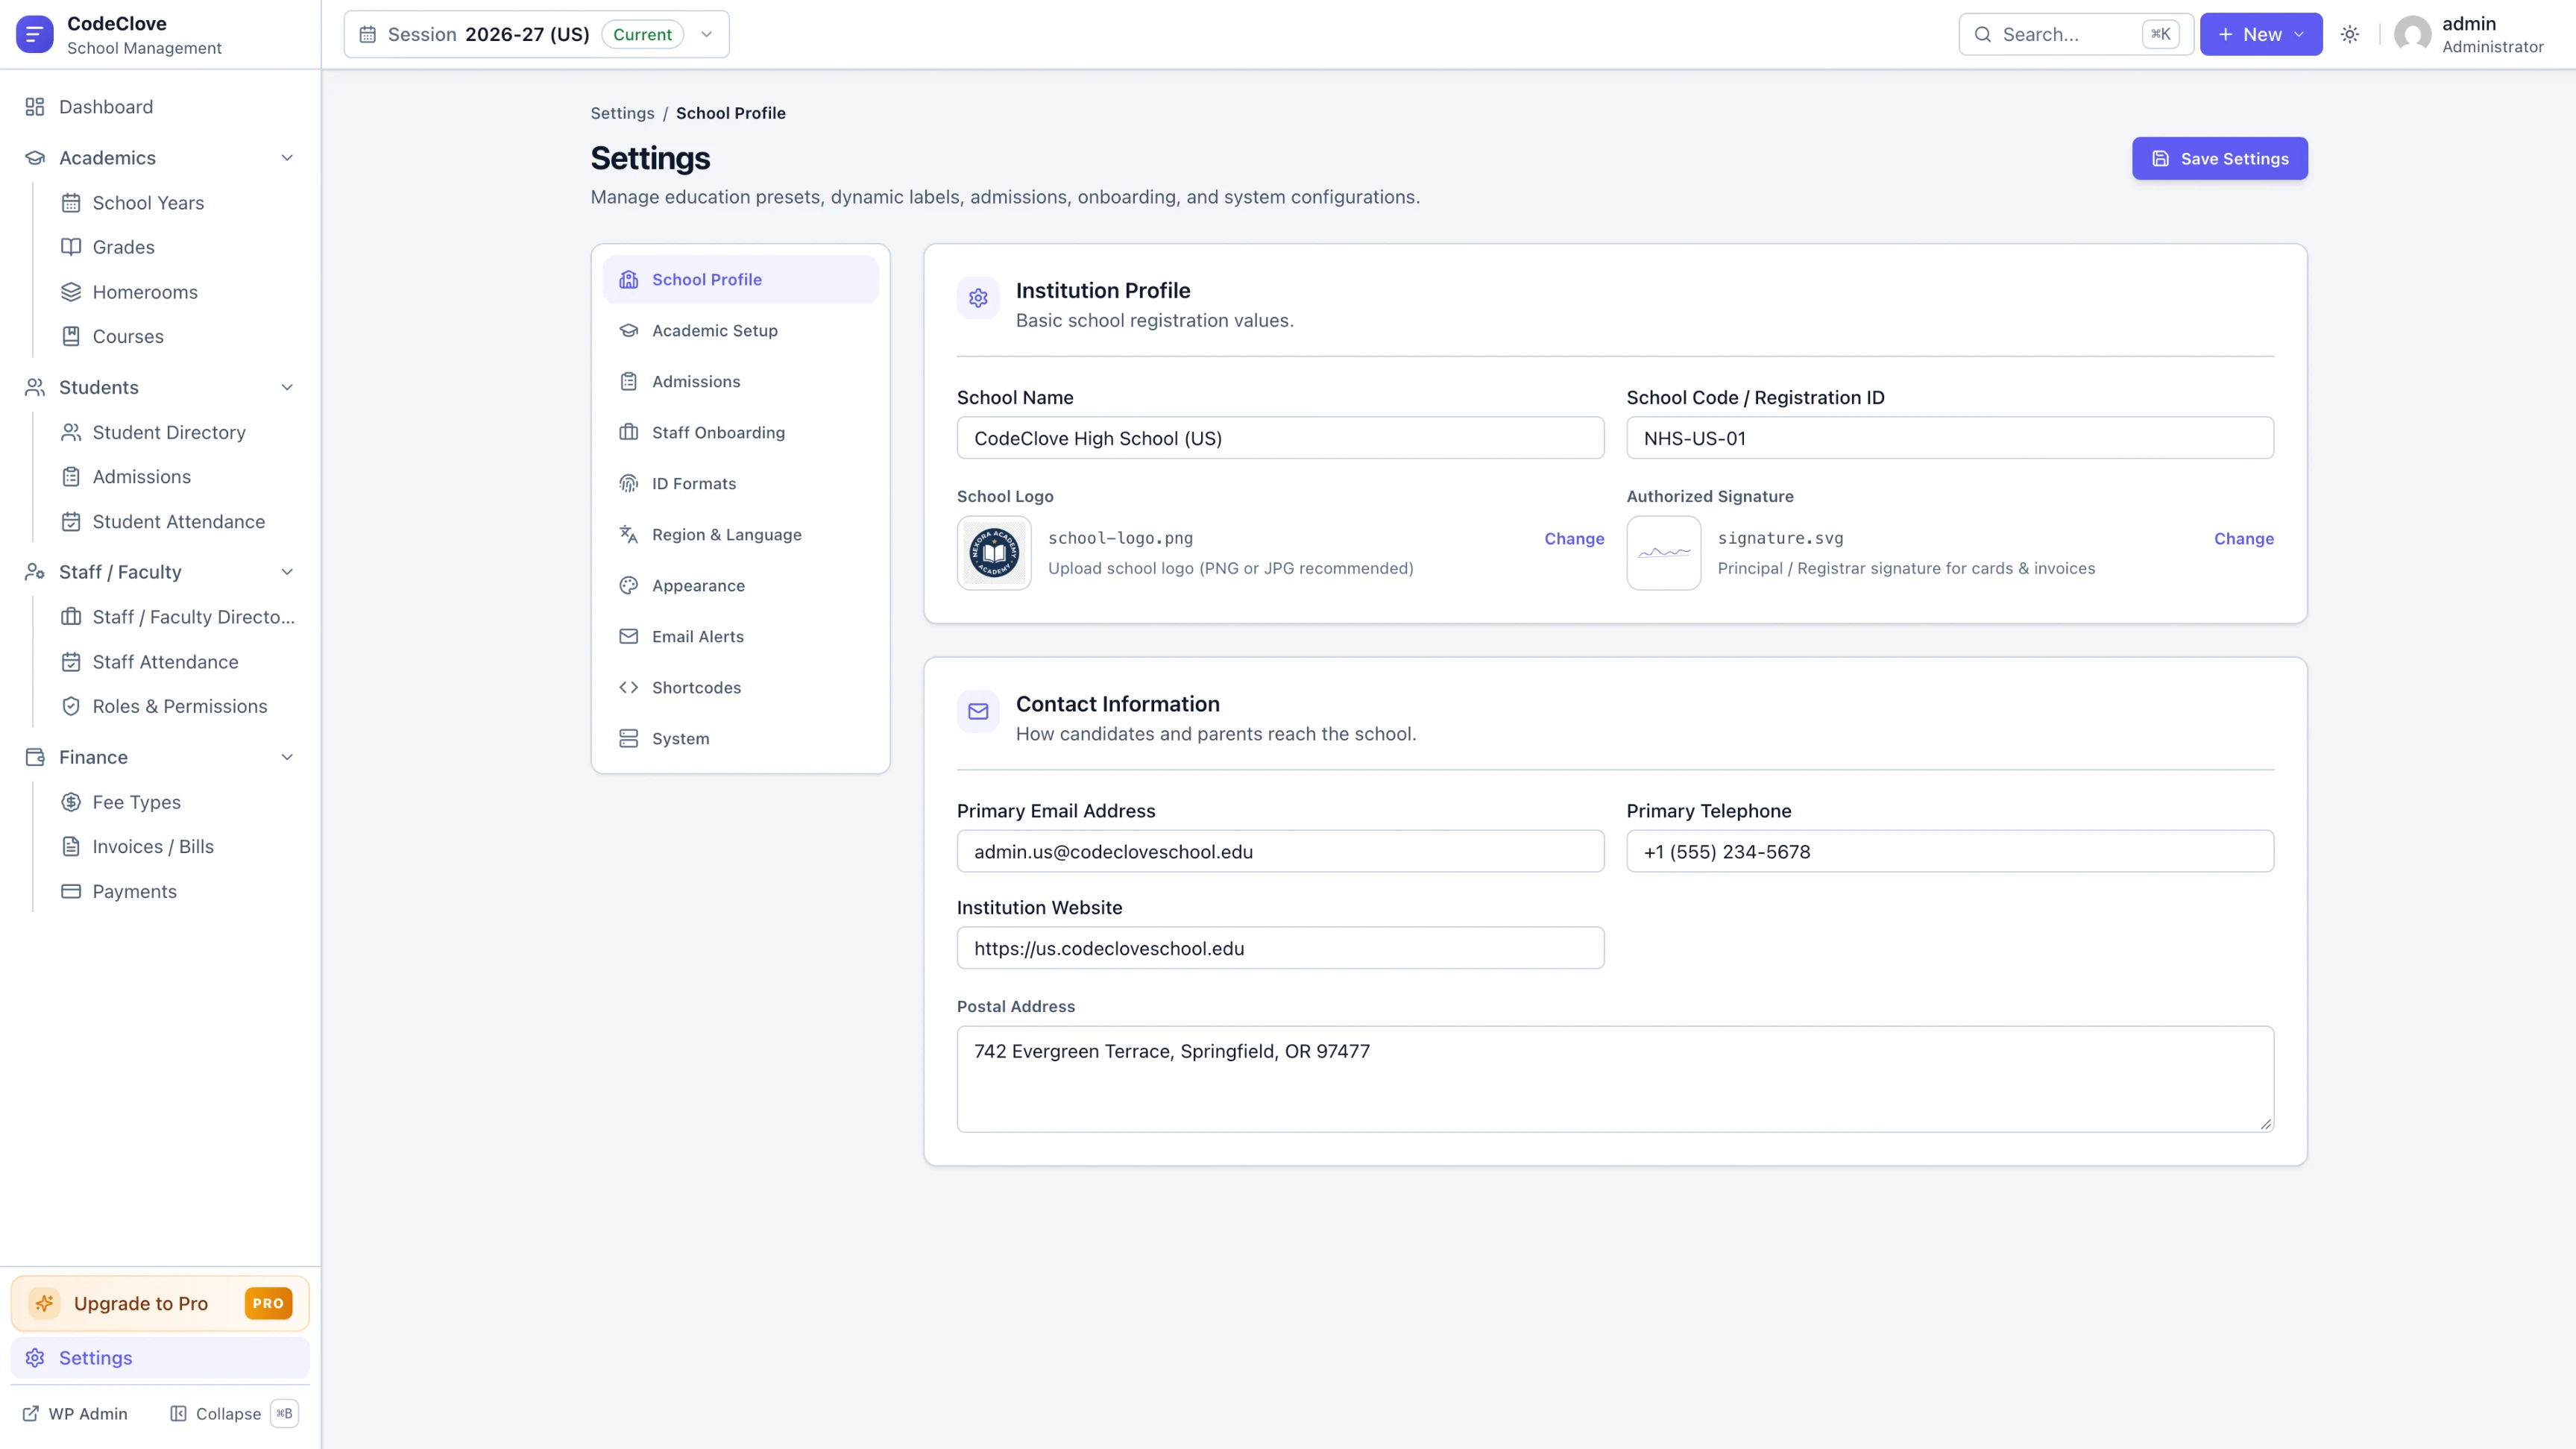The height and width of the screenshot is (1449, 2576).
Task: Collapse the Students section chevron
Action: [x=287, y=387]
